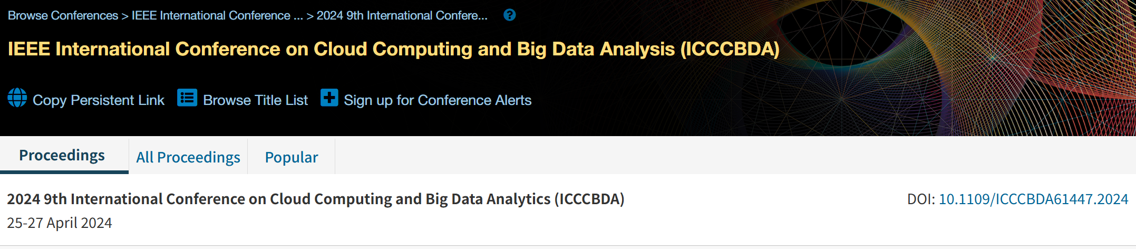1136x249 pixels.
Task: Open the Browse Title List link
Action: [x=255, y=100]
